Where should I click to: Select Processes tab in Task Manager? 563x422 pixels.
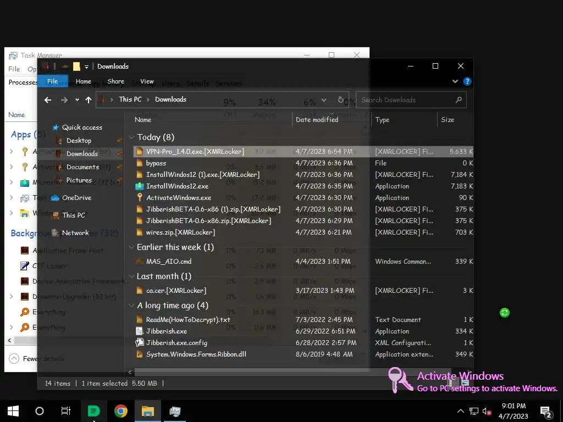click(23, 82)
